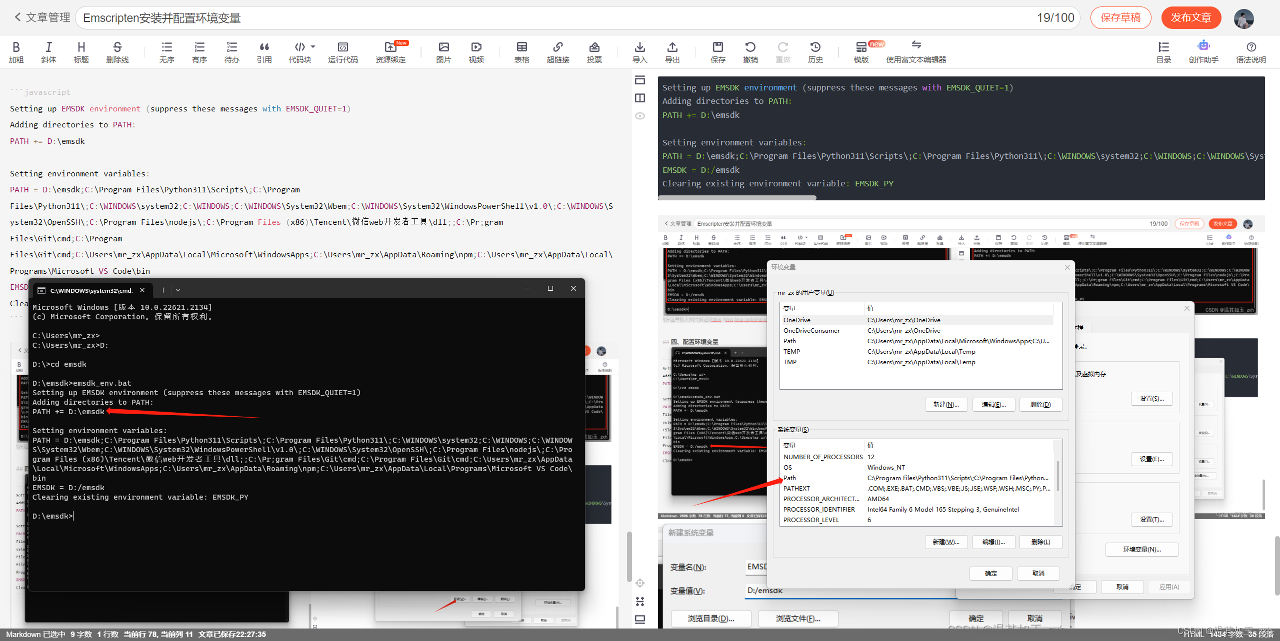
Task: Click 文章已保存22:27:35 in status bar
Action: [232, 635]
